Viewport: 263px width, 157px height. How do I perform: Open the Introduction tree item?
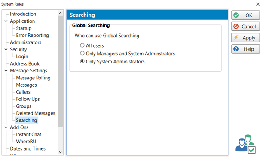[23, 14]
